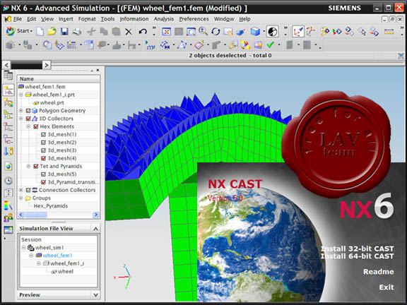Open the Insert menu
Viewport: 407px width, 305px height.
(x=66, y=19)
